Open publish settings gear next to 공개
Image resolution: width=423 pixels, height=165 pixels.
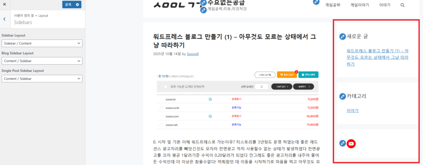pyautogui.click(x=77, y=5)
